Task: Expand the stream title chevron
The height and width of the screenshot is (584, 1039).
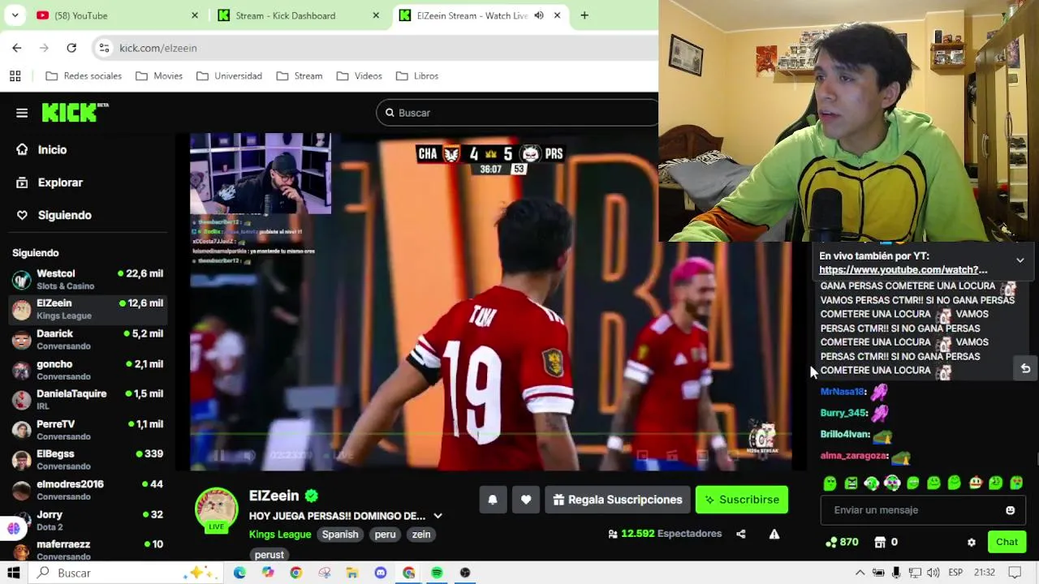Action: coord(438,516)
